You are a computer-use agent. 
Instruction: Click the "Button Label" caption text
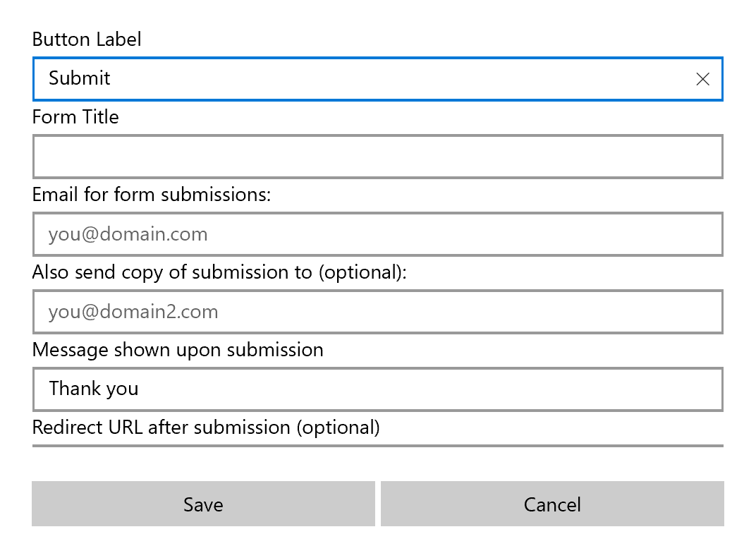pyautogui.click(x=87, y=39)
